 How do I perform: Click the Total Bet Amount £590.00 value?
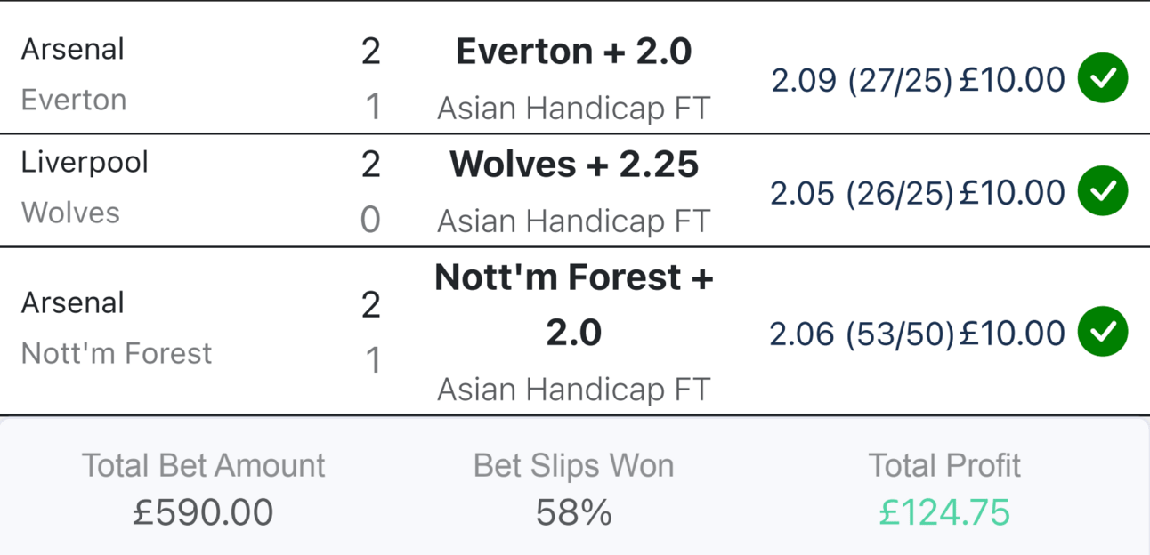(203, 512)
